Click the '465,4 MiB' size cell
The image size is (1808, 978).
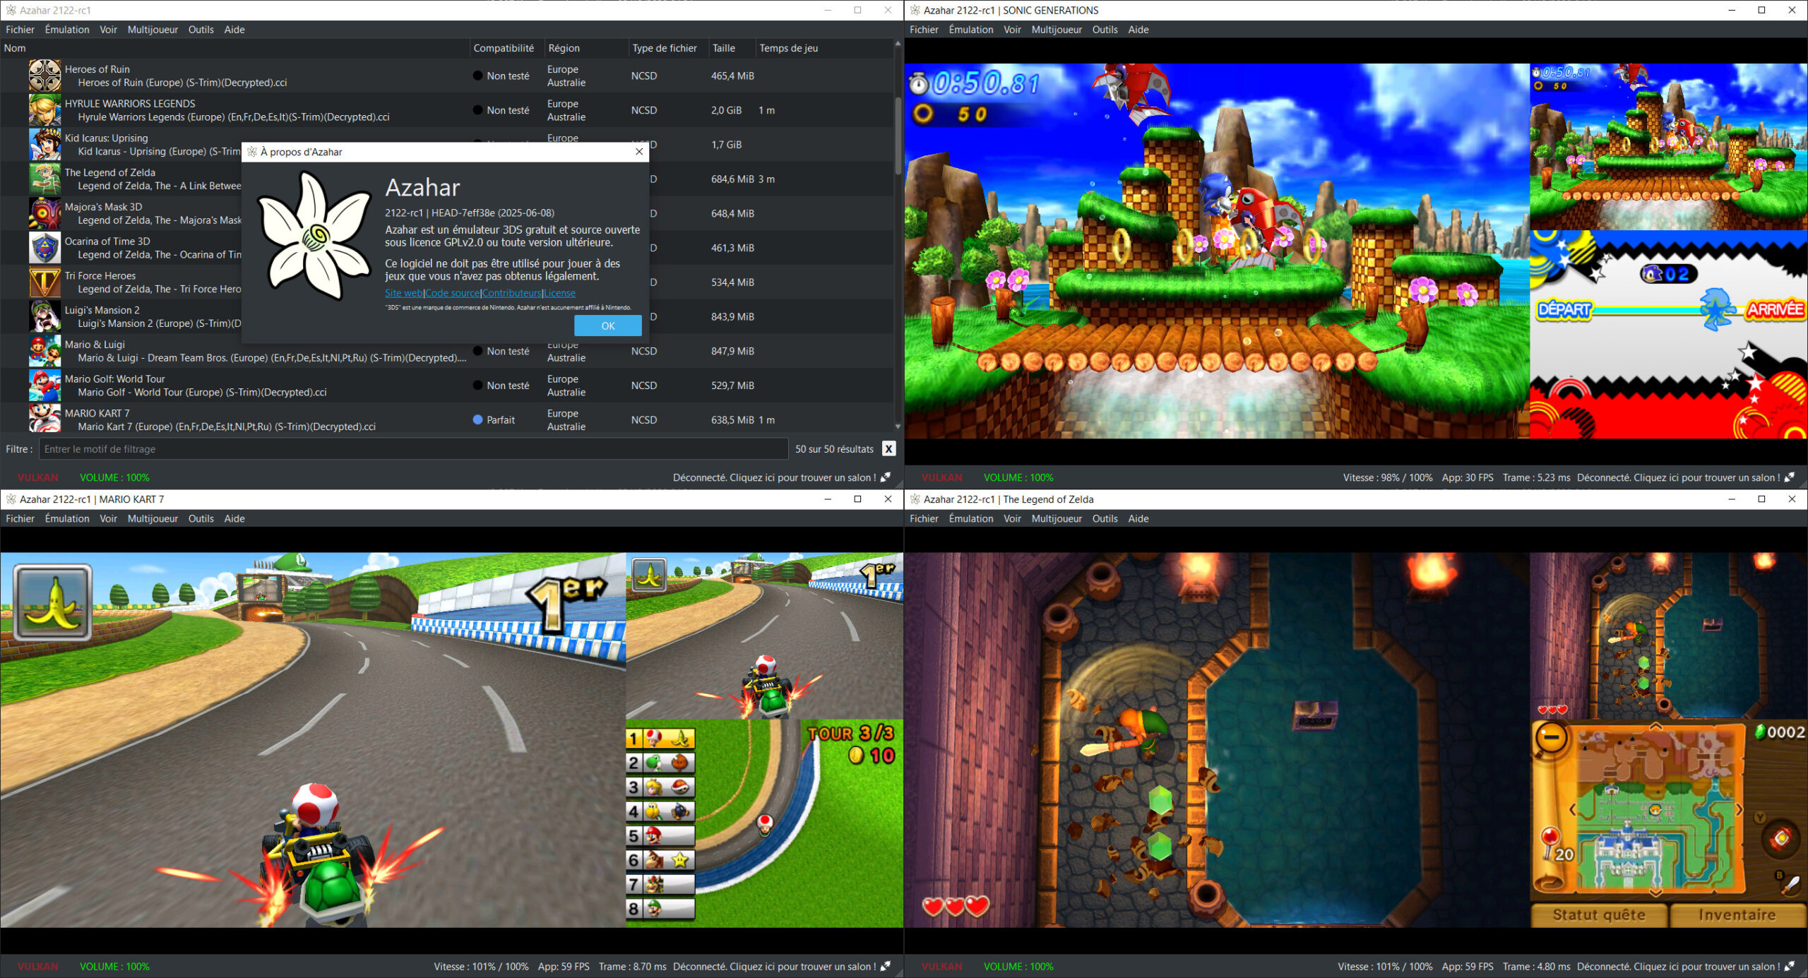(x=732, y=76)
